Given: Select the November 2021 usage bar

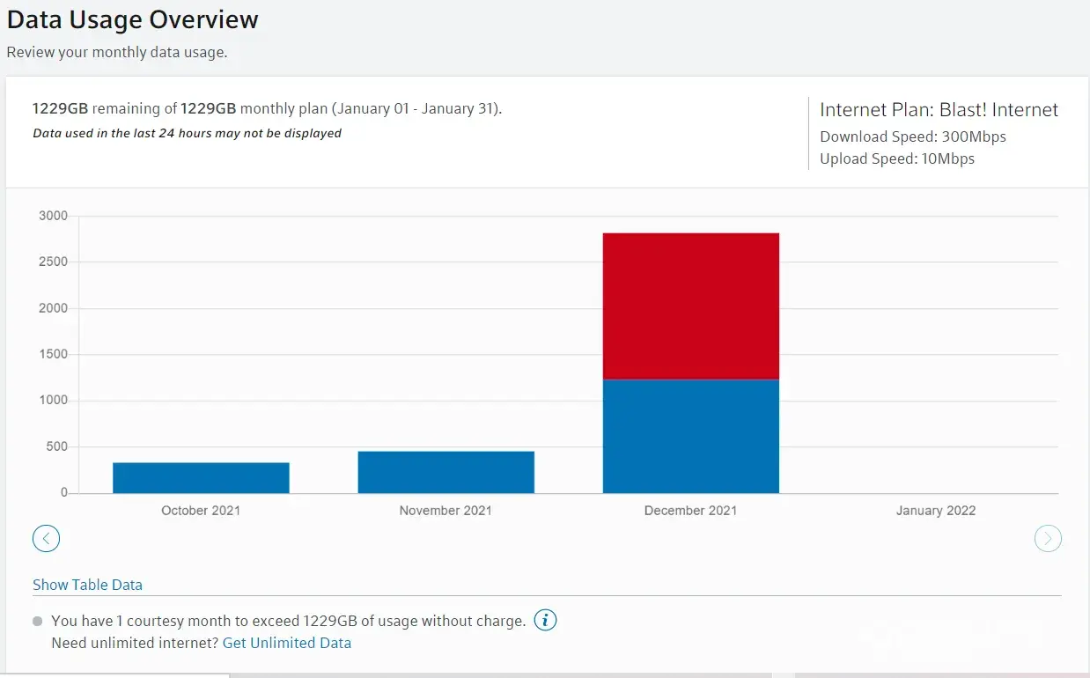Looking at the screenshot, I should coord(446,472).
